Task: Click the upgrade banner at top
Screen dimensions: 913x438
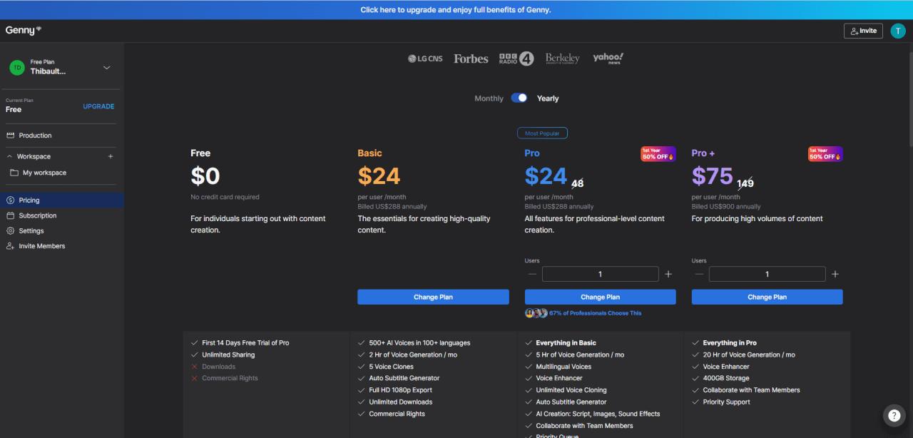Action: 456,10
